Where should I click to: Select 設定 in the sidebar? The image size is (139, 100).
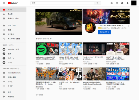point(13,92)
